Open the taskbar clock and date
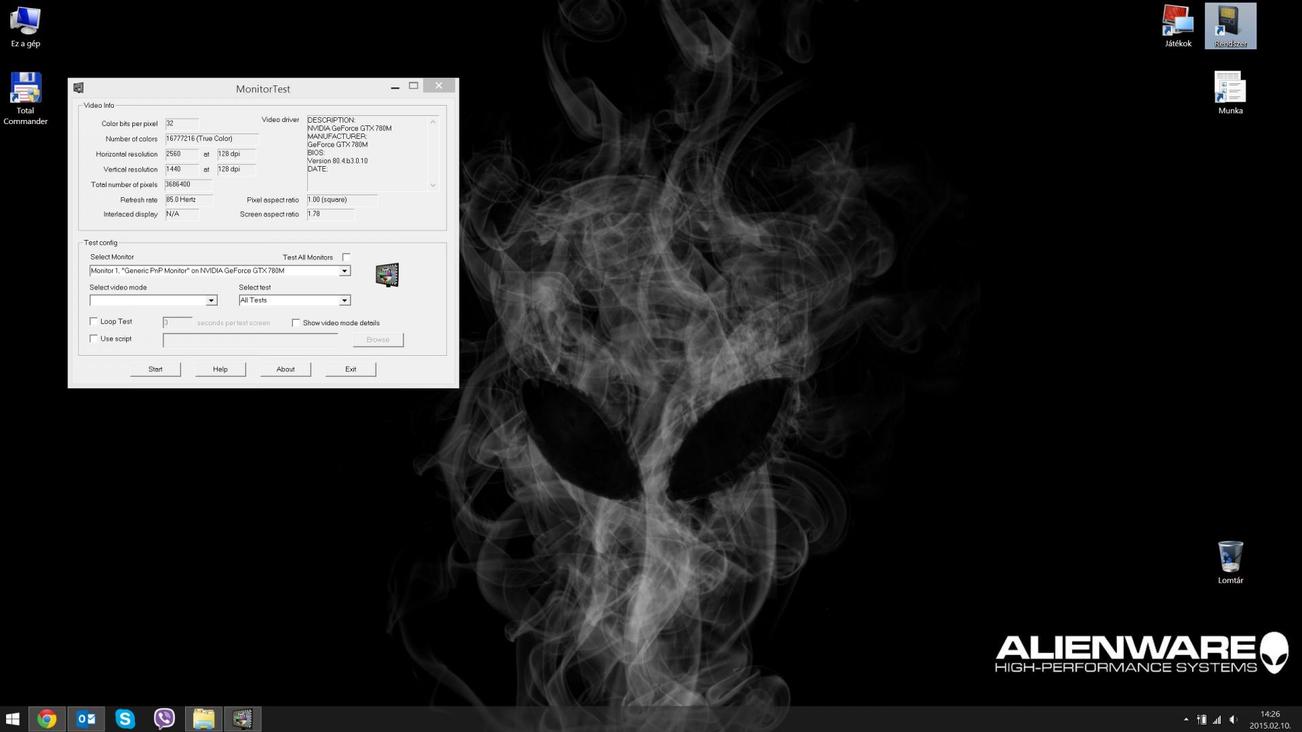1302x732 pixels. click(1269, 719)
